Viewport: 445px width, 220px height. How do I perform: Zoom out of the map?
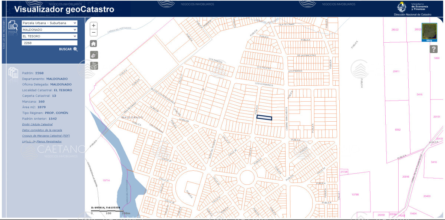point(94,33)
